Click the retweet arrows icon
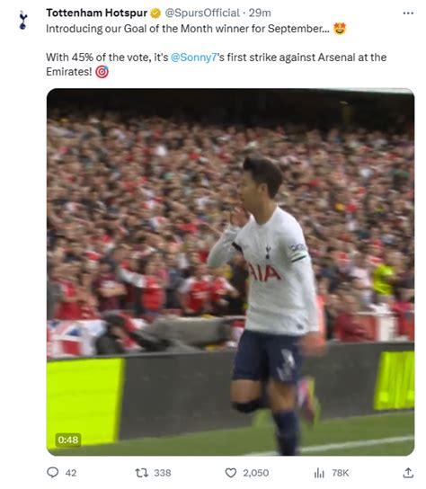 click(x=141, y=473)
